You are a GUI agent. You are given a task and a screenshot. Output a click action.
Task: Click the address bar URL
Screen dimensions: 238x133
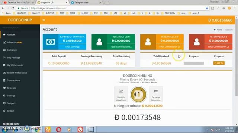point(49,8)
